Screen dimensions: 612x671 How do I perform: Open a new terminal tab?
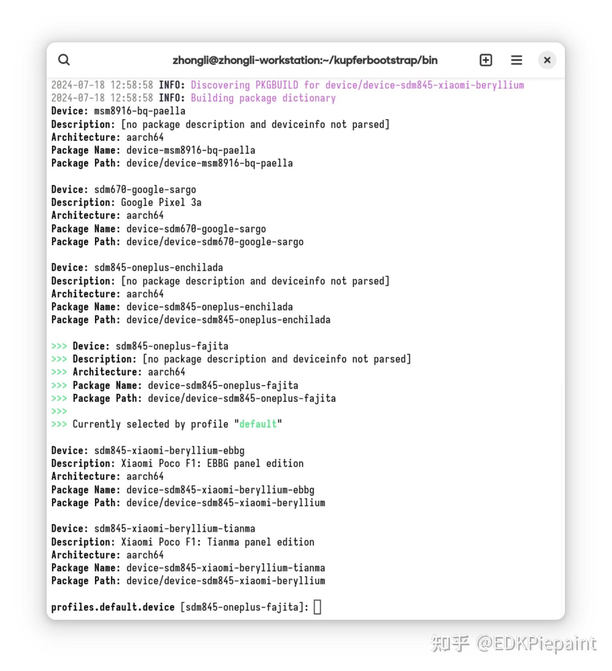[486, 60]
